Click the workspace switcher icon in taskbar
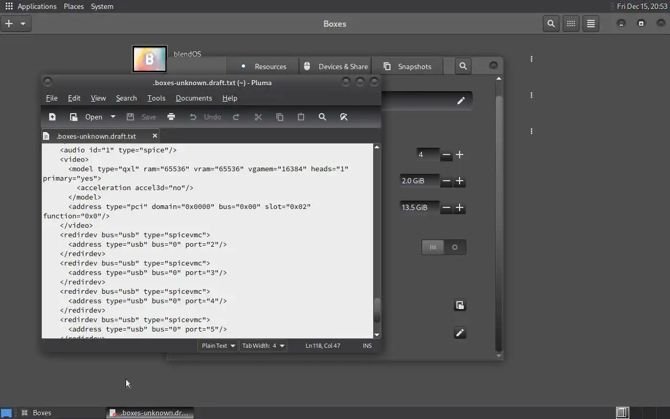Image resolution: width=670 pixels, height=419 pixels. [x=622, y=413]
